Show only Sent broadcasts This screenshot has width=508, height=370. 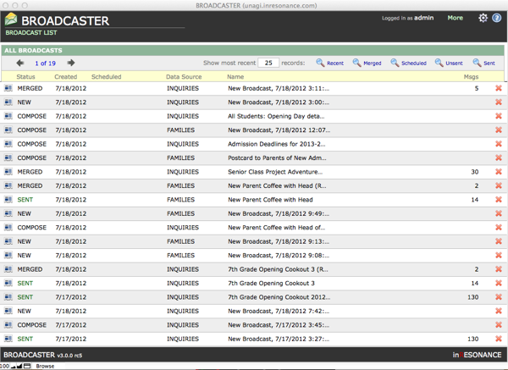484,63
